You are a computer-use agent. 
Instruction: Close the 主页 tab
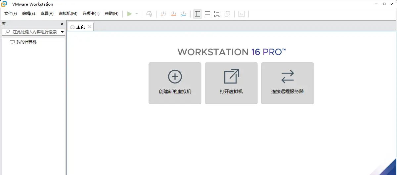[x=90, y=27]
